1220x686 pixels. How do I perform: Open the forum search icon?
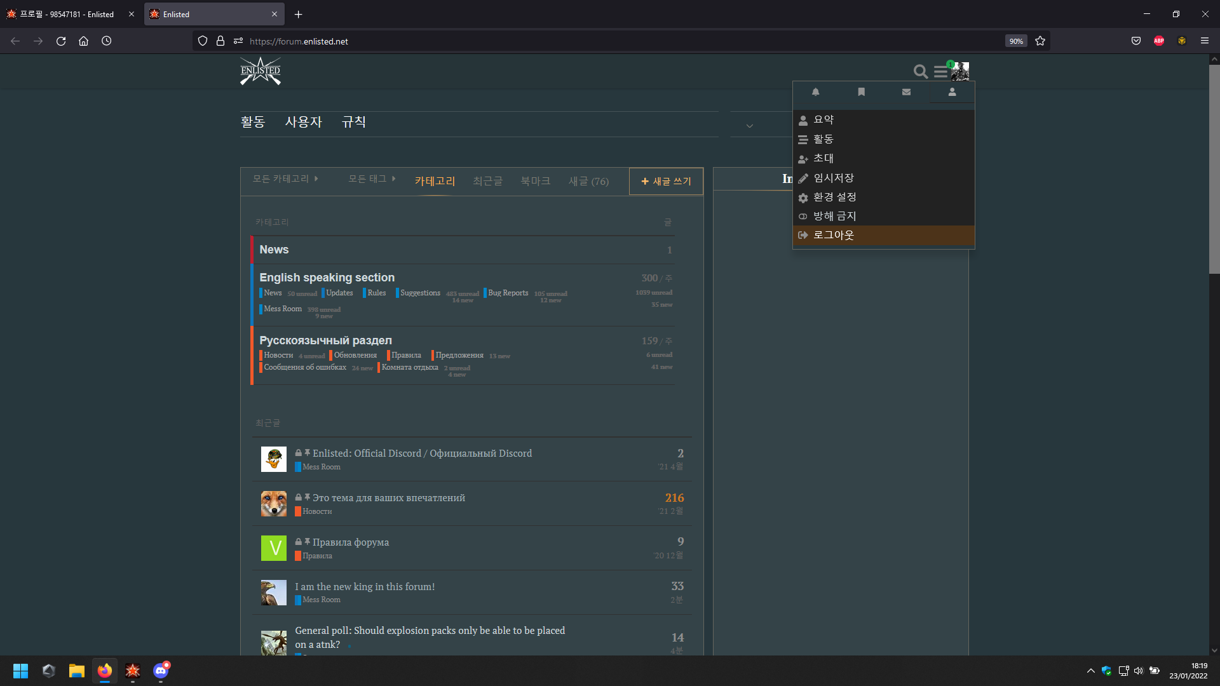[920, 72]
